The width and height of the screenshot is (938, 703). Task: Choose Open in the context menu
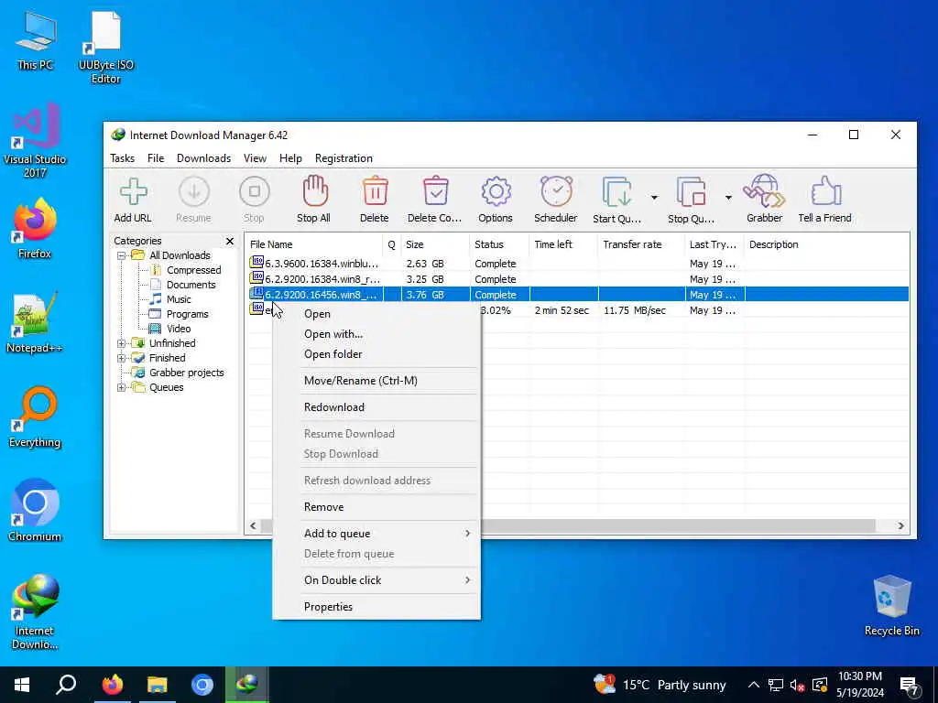(x=376, y=314)
